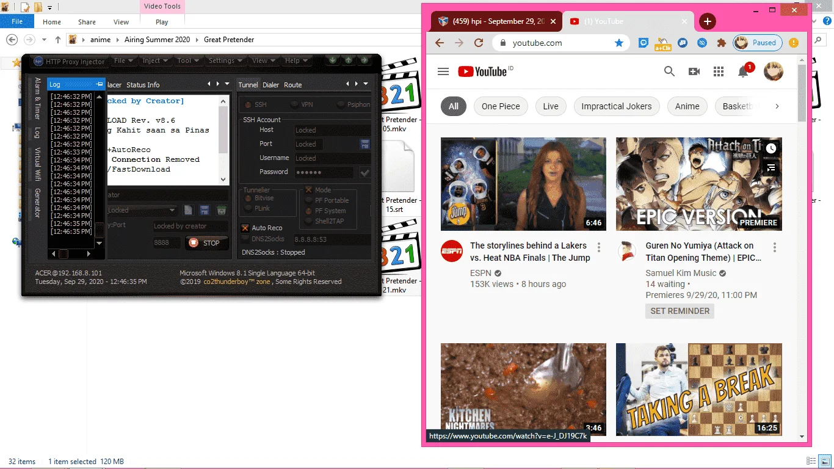
Task: Select the Impractical Jokers filter chip
Action: tap(616, 106)
